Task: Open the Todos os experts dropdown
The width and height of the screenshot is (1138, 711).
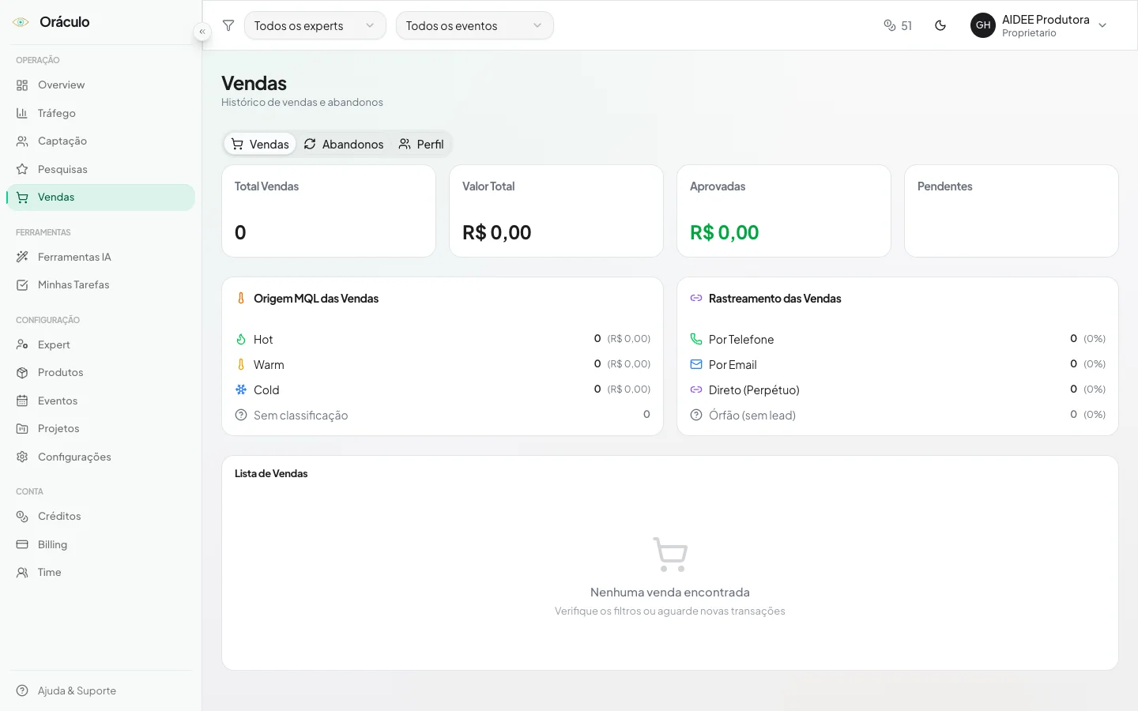Action: (x=315, y=25)
